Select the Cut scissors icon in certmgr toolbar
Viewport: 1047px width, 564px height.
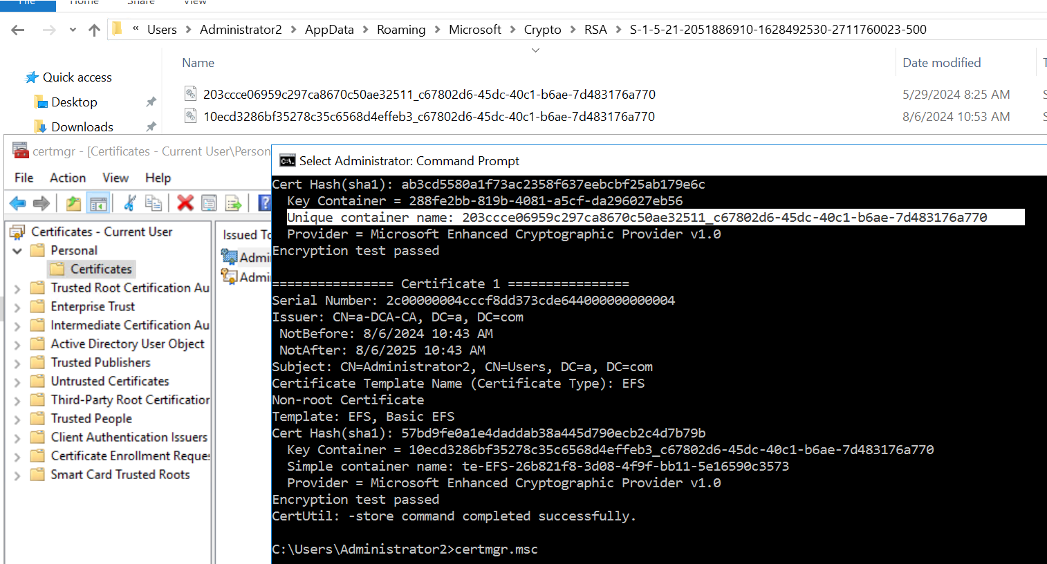tap(131, 203)
